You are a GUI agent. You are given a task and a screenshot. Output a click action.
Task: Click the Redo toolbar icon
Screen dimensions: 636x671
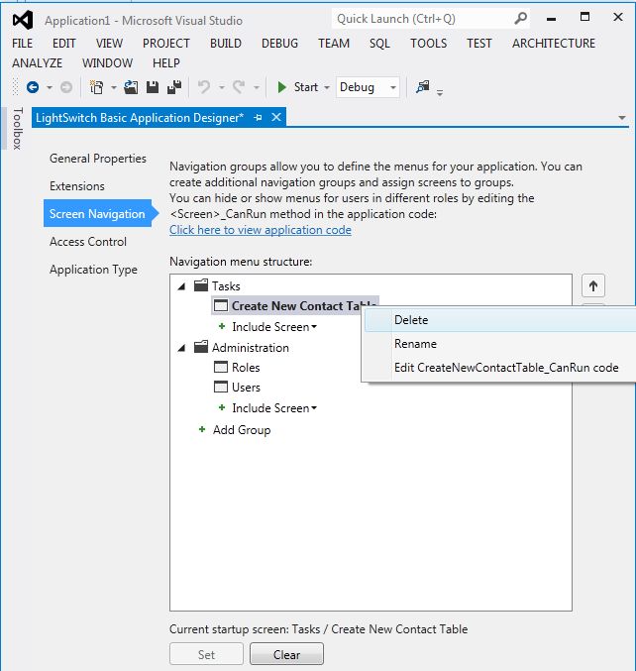pyautogui.click(x=239, y=87)
